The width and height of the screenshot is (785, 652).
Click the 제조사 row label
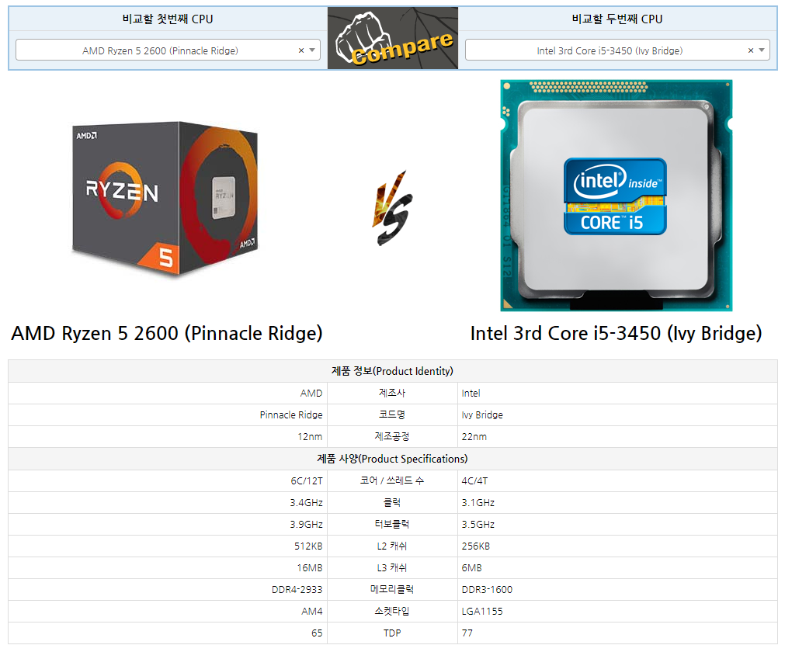tap(392, 394)
